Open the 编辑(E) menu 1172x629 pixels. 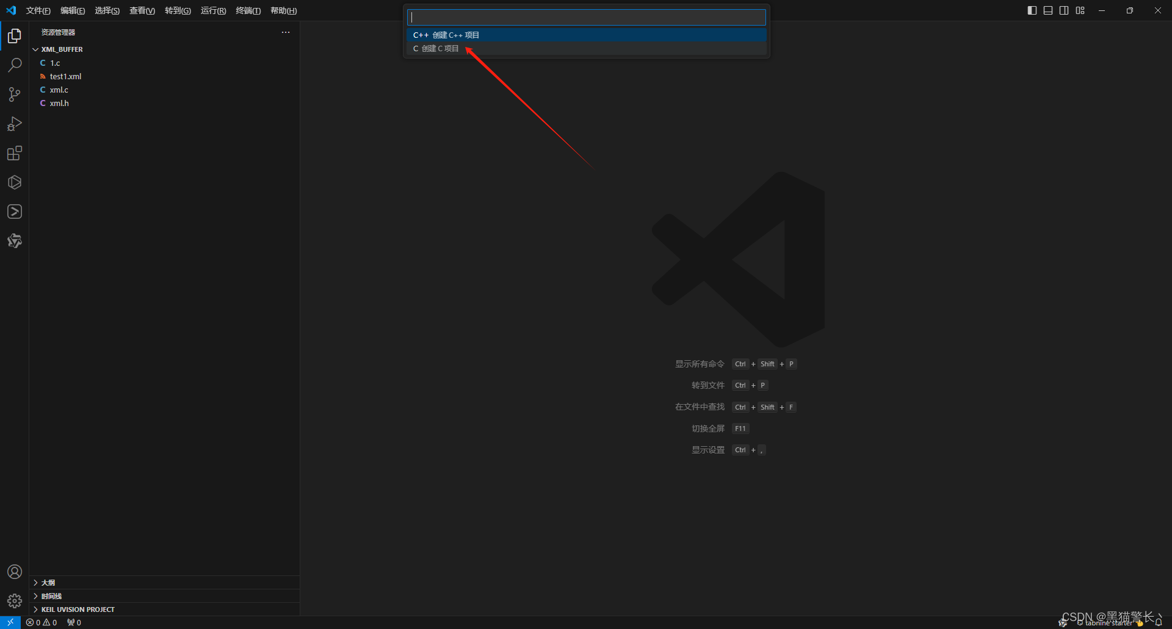pyautogui.click(x=73, y=10)
